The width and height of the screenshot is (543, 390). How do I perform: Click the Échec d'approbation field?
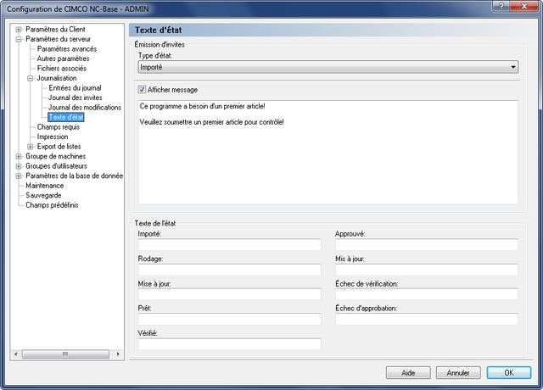tap(427, 319)
